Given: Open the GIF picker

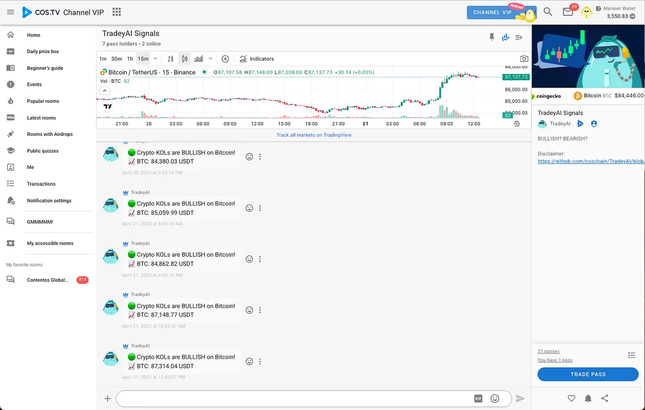Looking at the screenshot, I should [x=478, y=399].
